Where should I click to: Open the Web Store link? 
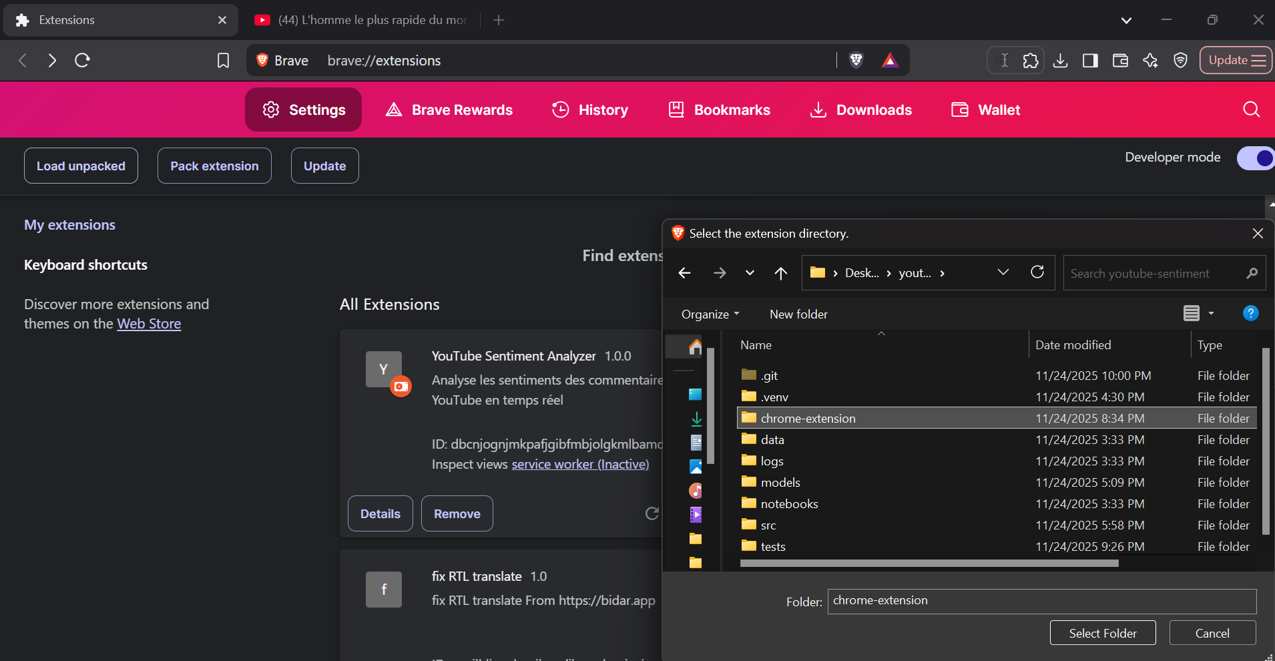coord(149,324)
